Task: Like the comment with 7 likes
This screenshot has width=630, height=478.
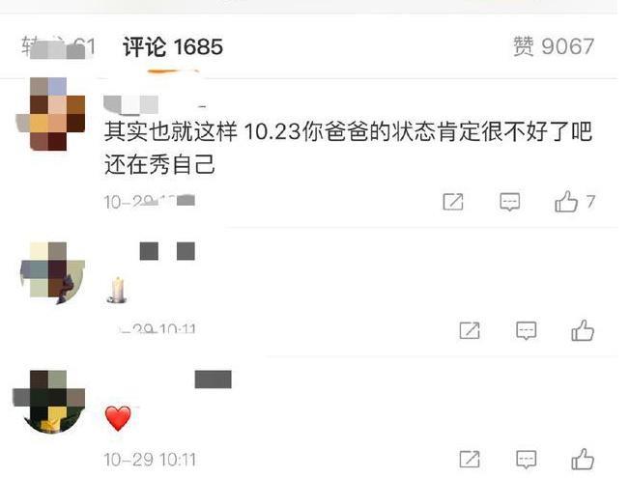Action: (565, 201)
